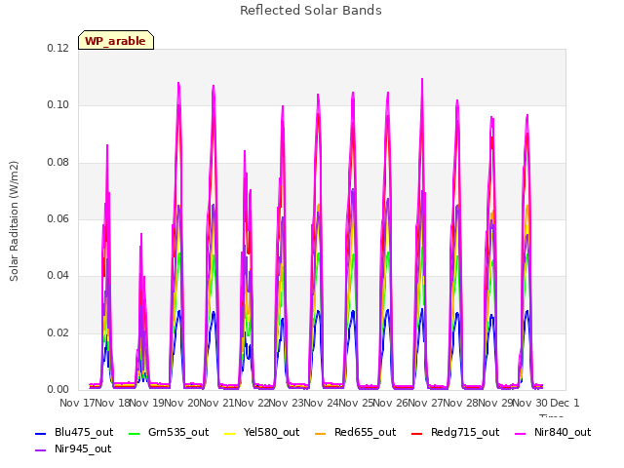Click the magenta Nir840_out legend swatch
624x468 pixels.
[x=520, y=433]
